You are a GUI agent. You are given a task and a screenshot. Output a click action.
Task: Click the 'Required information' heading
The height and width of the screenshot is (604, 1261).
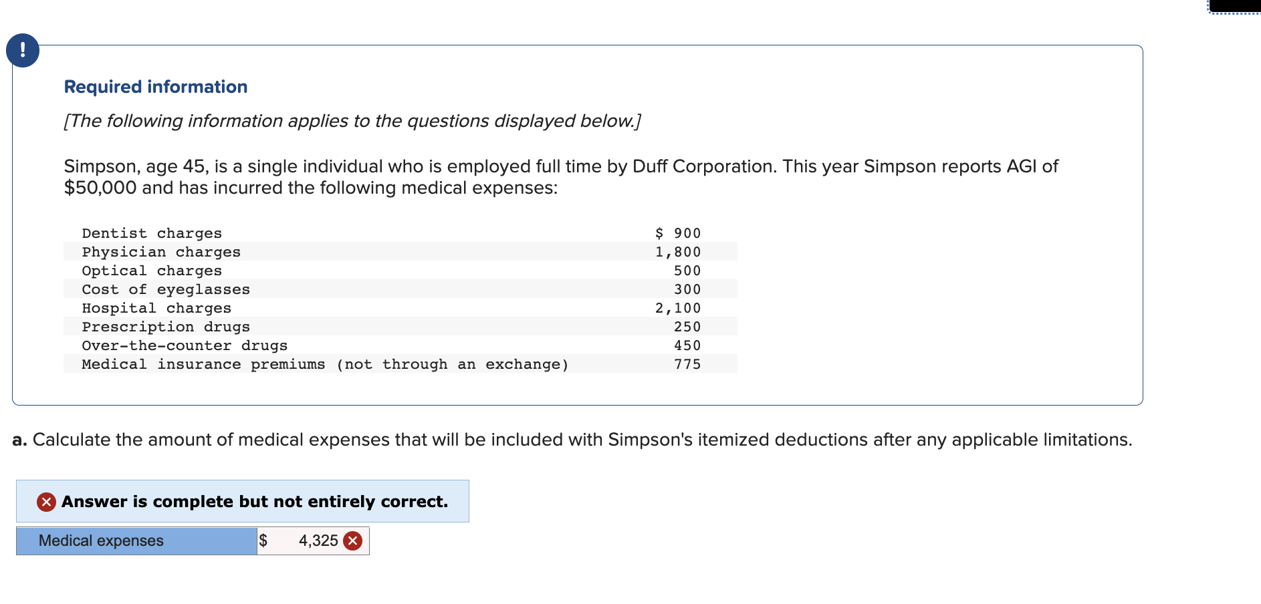[x=156, y=87]
